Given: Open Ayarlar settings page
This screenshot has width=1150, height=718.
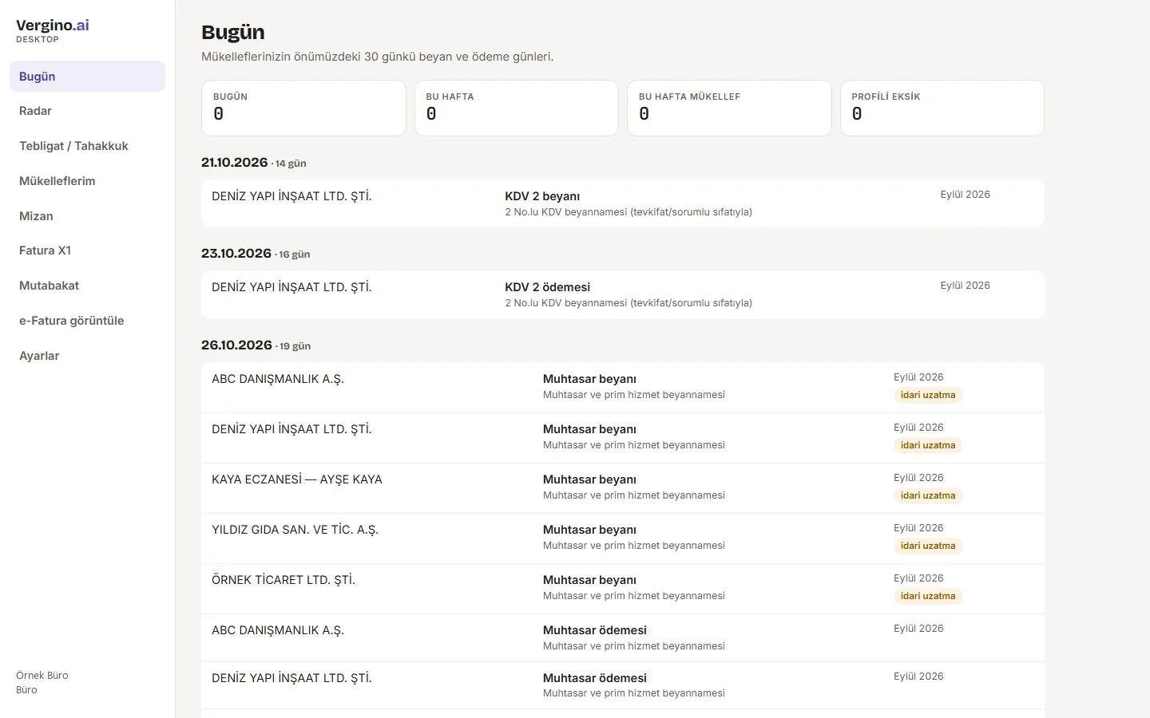Looking at the screenshot, I should (87, 356).
